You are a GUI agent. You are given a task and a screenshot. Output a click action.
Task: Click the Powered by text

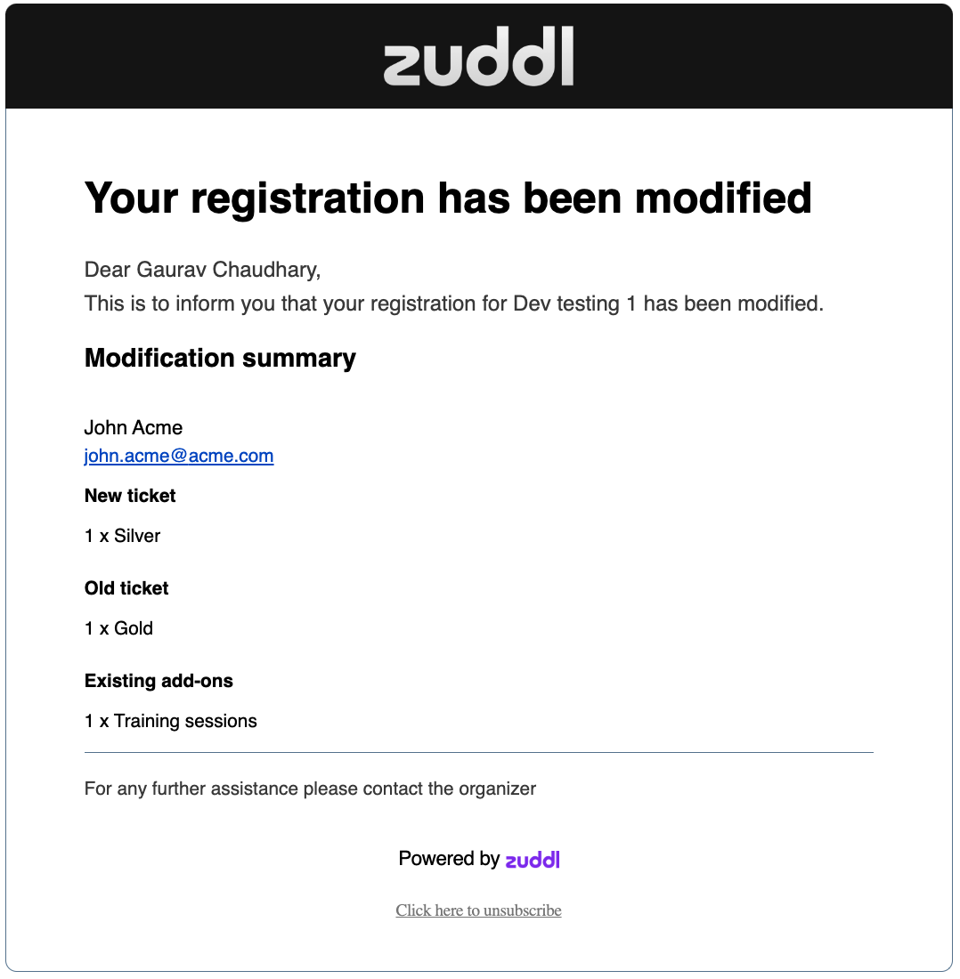click(449, 859)
